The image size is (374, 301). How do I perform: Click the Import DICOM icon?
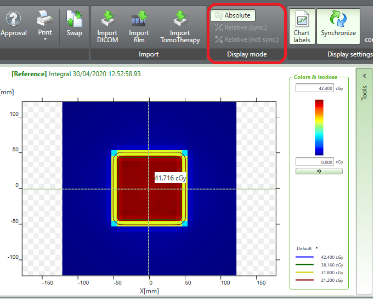[x=107, y=18]
